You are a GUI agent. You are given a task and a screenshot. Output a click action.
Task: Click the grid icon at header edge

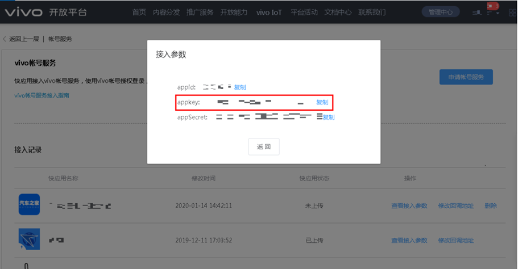pos(513,12)
